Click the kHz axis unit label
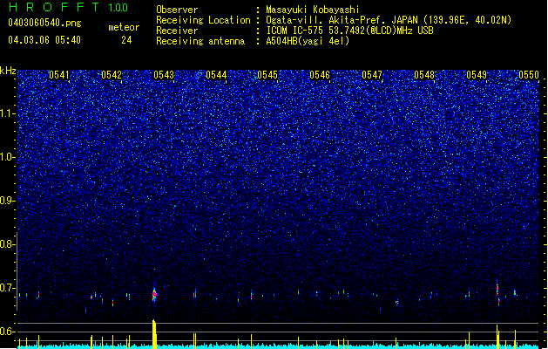This screenshot has height=349, width=548. point(8,71)
